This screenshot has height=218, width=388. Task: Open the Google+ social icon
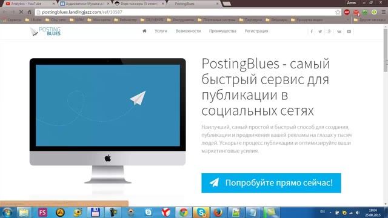click(329, 31)
